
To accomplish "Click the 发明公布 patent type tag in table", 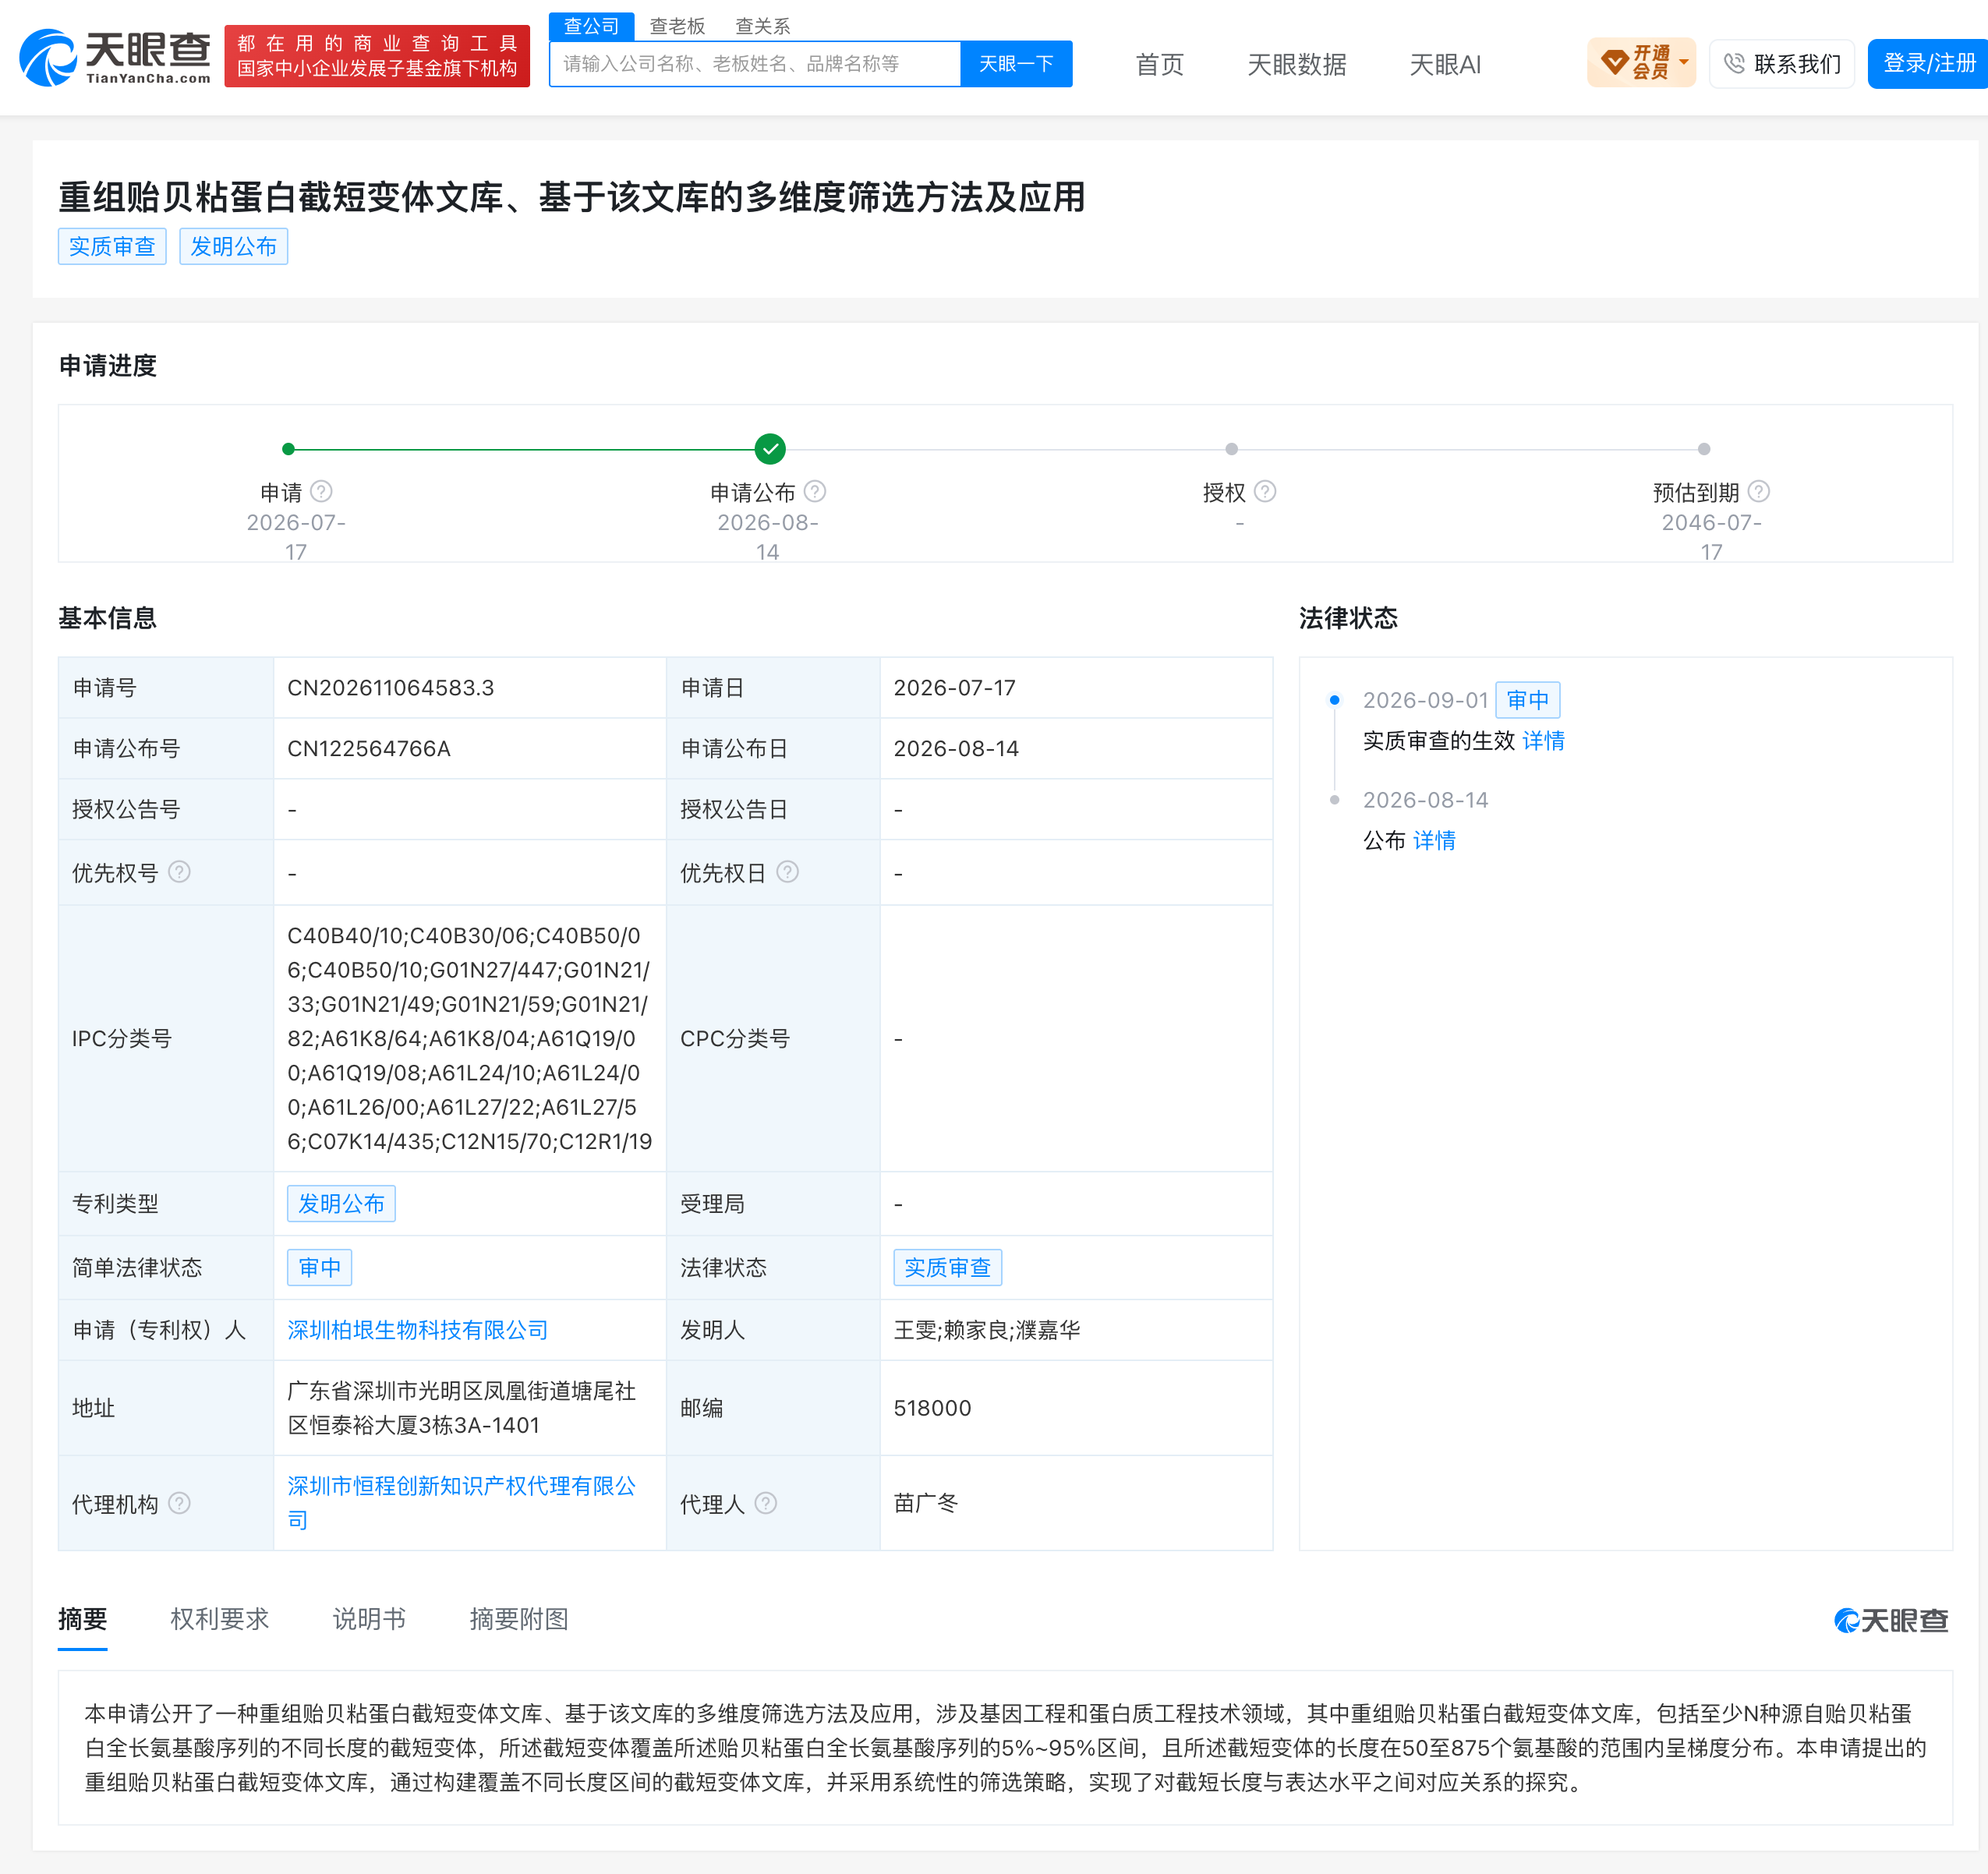I will 342,1204.
